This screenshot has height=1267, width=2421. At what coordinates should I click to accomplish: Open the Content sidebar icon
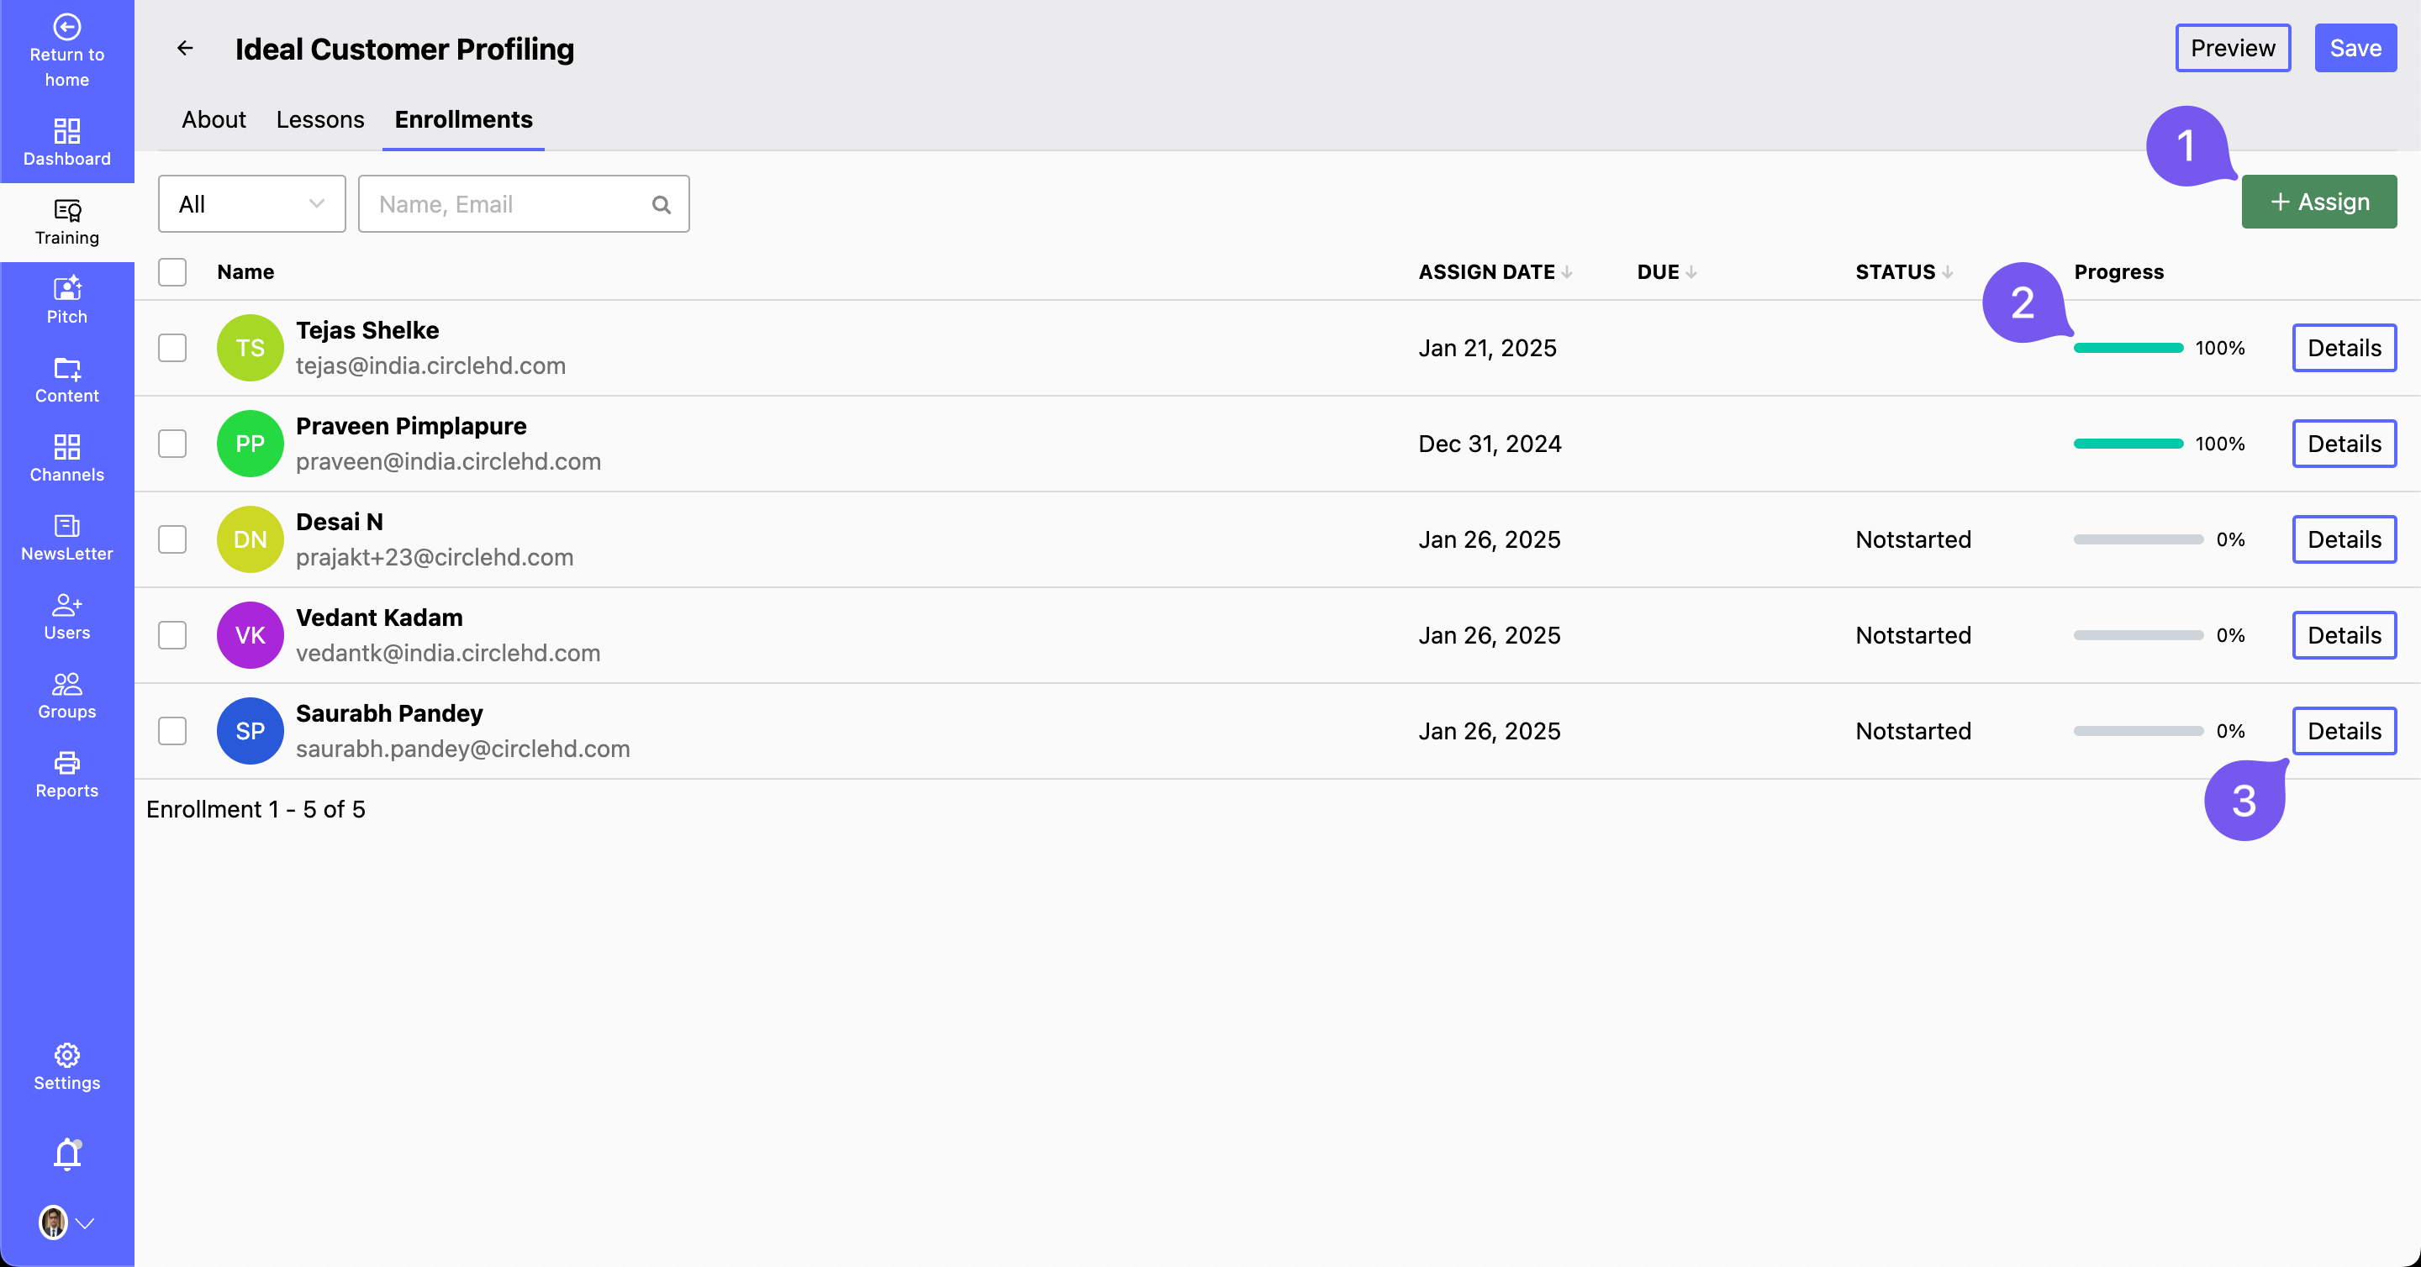66,380
